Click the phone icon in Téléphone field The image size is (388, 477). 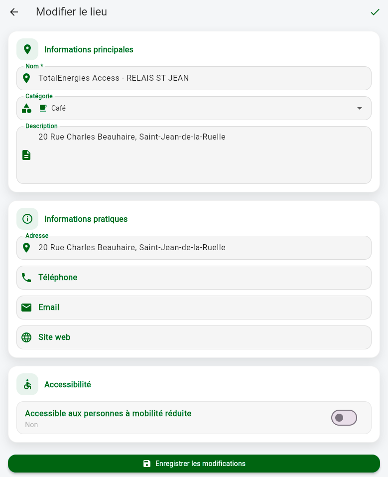(x=26, y=278)
